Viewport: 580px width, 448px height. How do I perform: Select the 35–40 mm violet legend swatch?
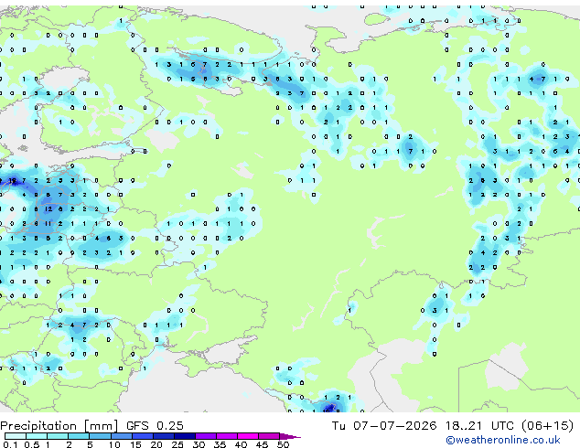pos(227,436)
